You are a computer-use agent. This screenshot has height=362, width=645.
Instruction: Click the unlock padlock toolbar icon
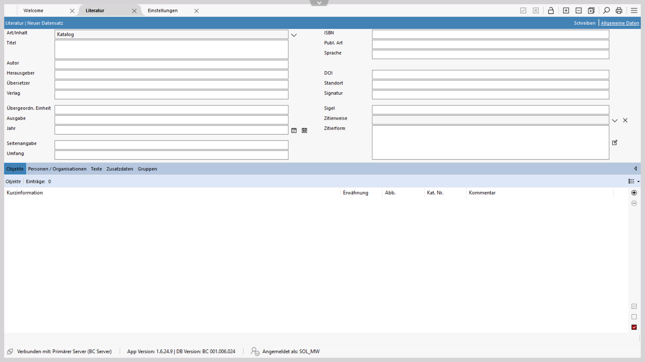tap(551, 11)
